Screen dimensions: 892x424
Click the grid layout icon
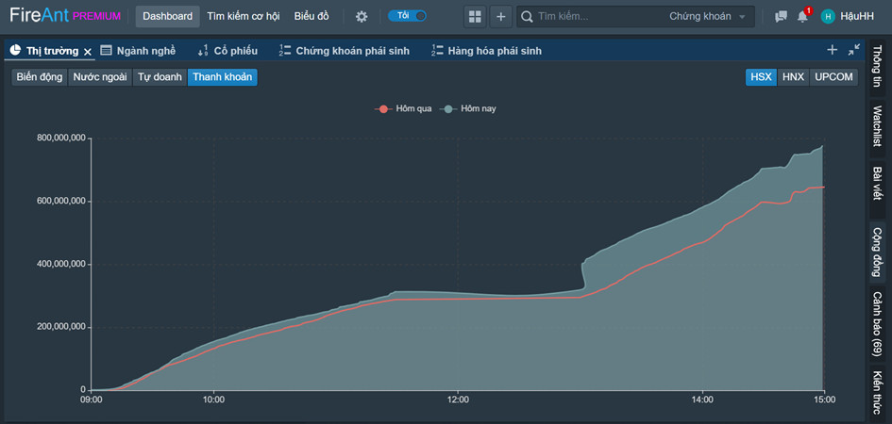tap(475, 16)
